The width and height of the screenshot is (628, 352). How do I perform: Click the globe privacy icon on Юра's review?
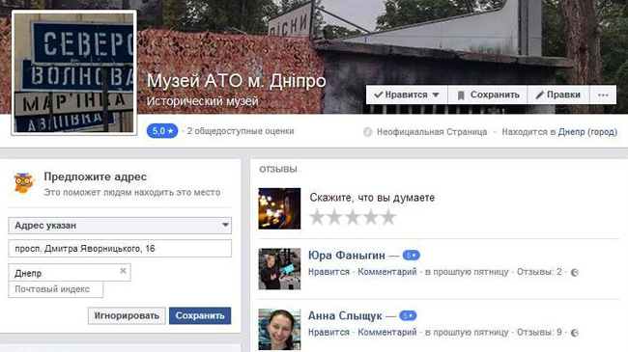pos(574,272)
